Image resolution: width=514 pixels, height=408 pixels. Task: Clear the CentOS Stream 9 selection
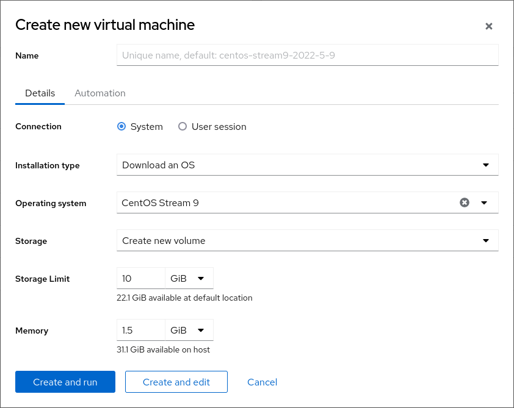tap(465, 202)
